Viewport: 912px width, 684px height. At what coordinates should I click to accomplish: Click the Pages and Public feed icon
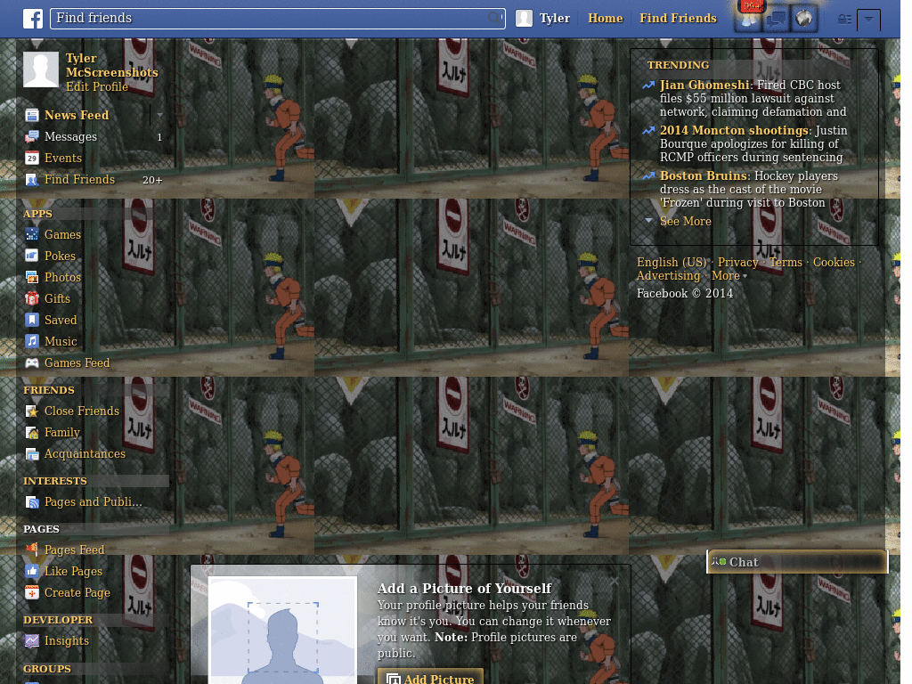click(x=32, y=502)
